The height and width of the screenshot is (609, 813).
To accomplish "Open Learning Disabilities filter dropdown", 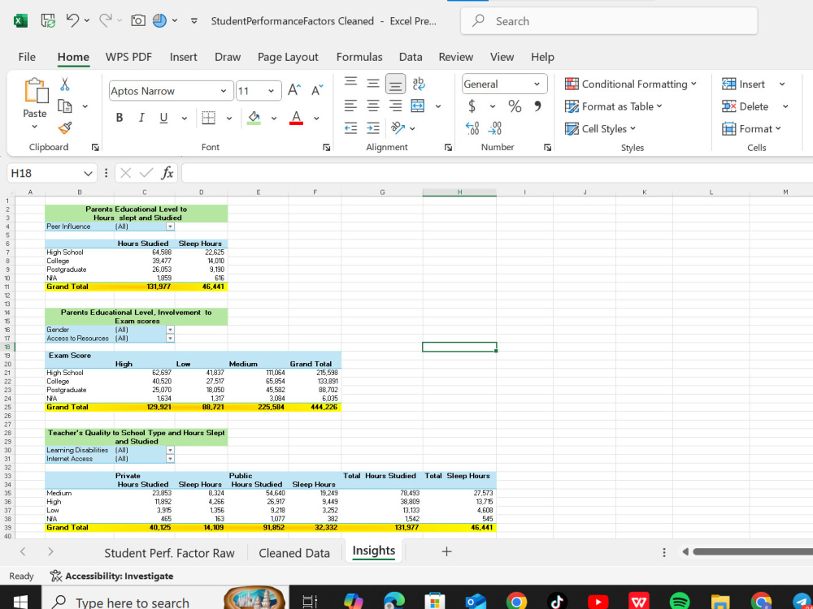I will [170, 450].
